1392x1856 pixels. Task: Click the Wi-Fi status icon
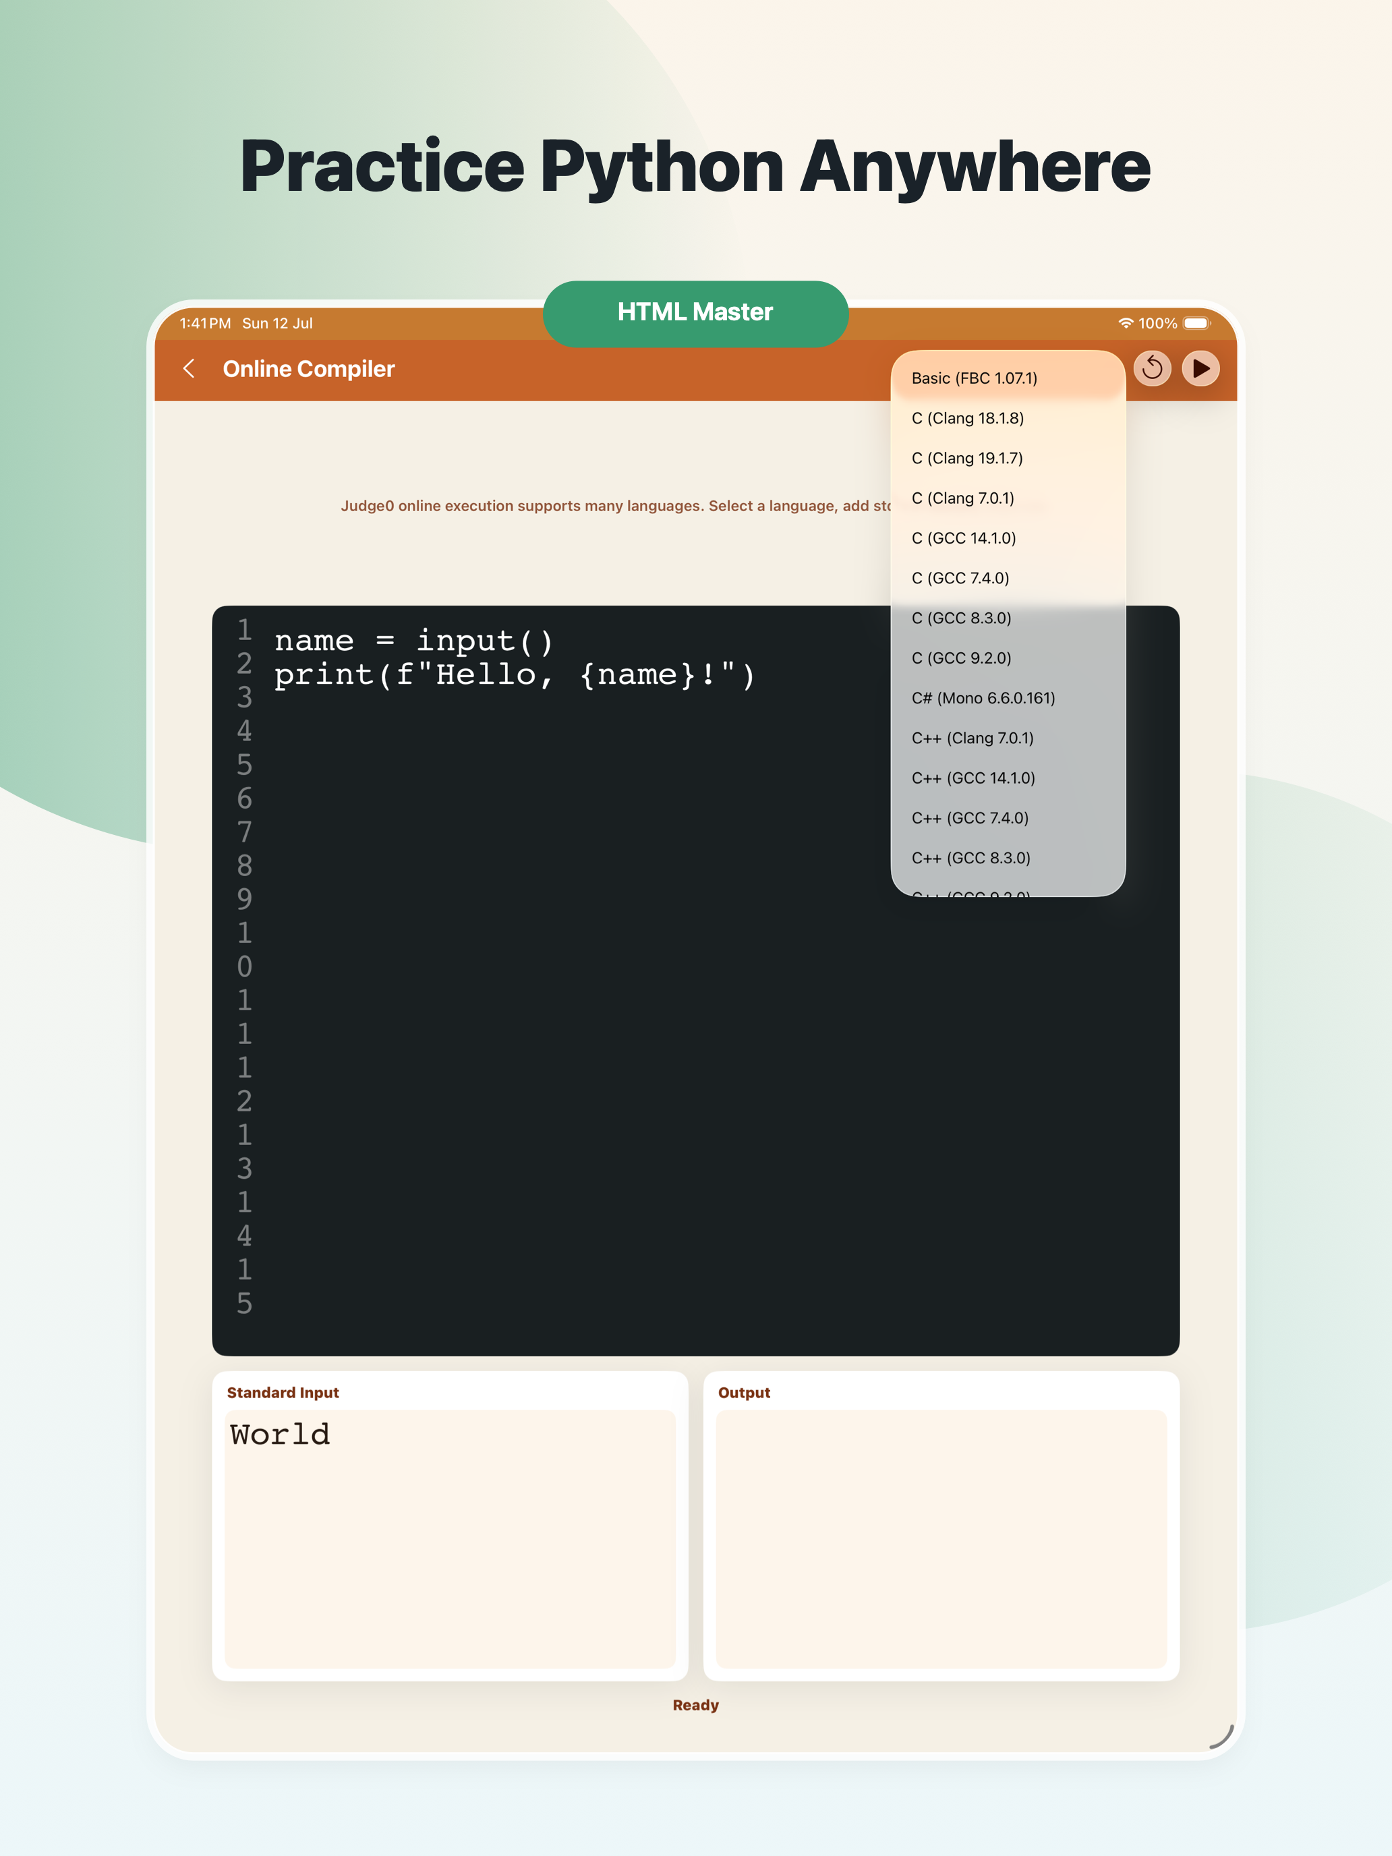[1125, 323]
